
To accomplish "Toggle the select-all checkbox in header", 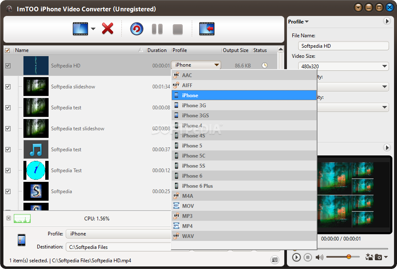I will 8,50.
